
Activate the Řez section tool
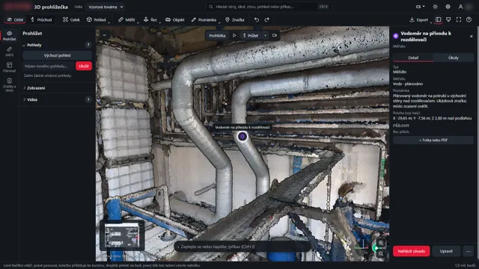point(150,20)
